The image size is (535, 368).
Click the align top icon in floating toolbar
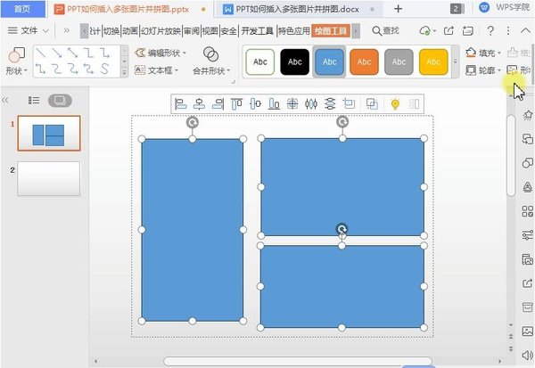pyautogui.click(x=237, y=104)
